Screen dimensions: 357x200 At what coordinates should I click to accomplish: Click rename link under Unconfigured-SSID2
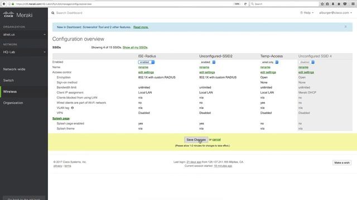[204, 67]
